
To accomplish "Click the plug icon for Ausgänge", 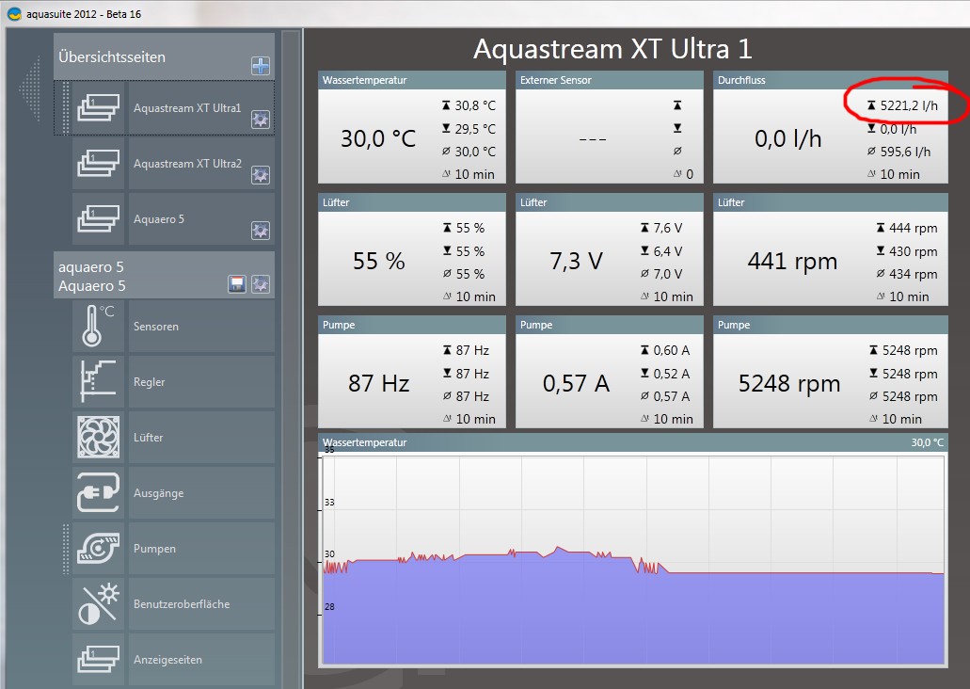I will (x=99, y=494).
